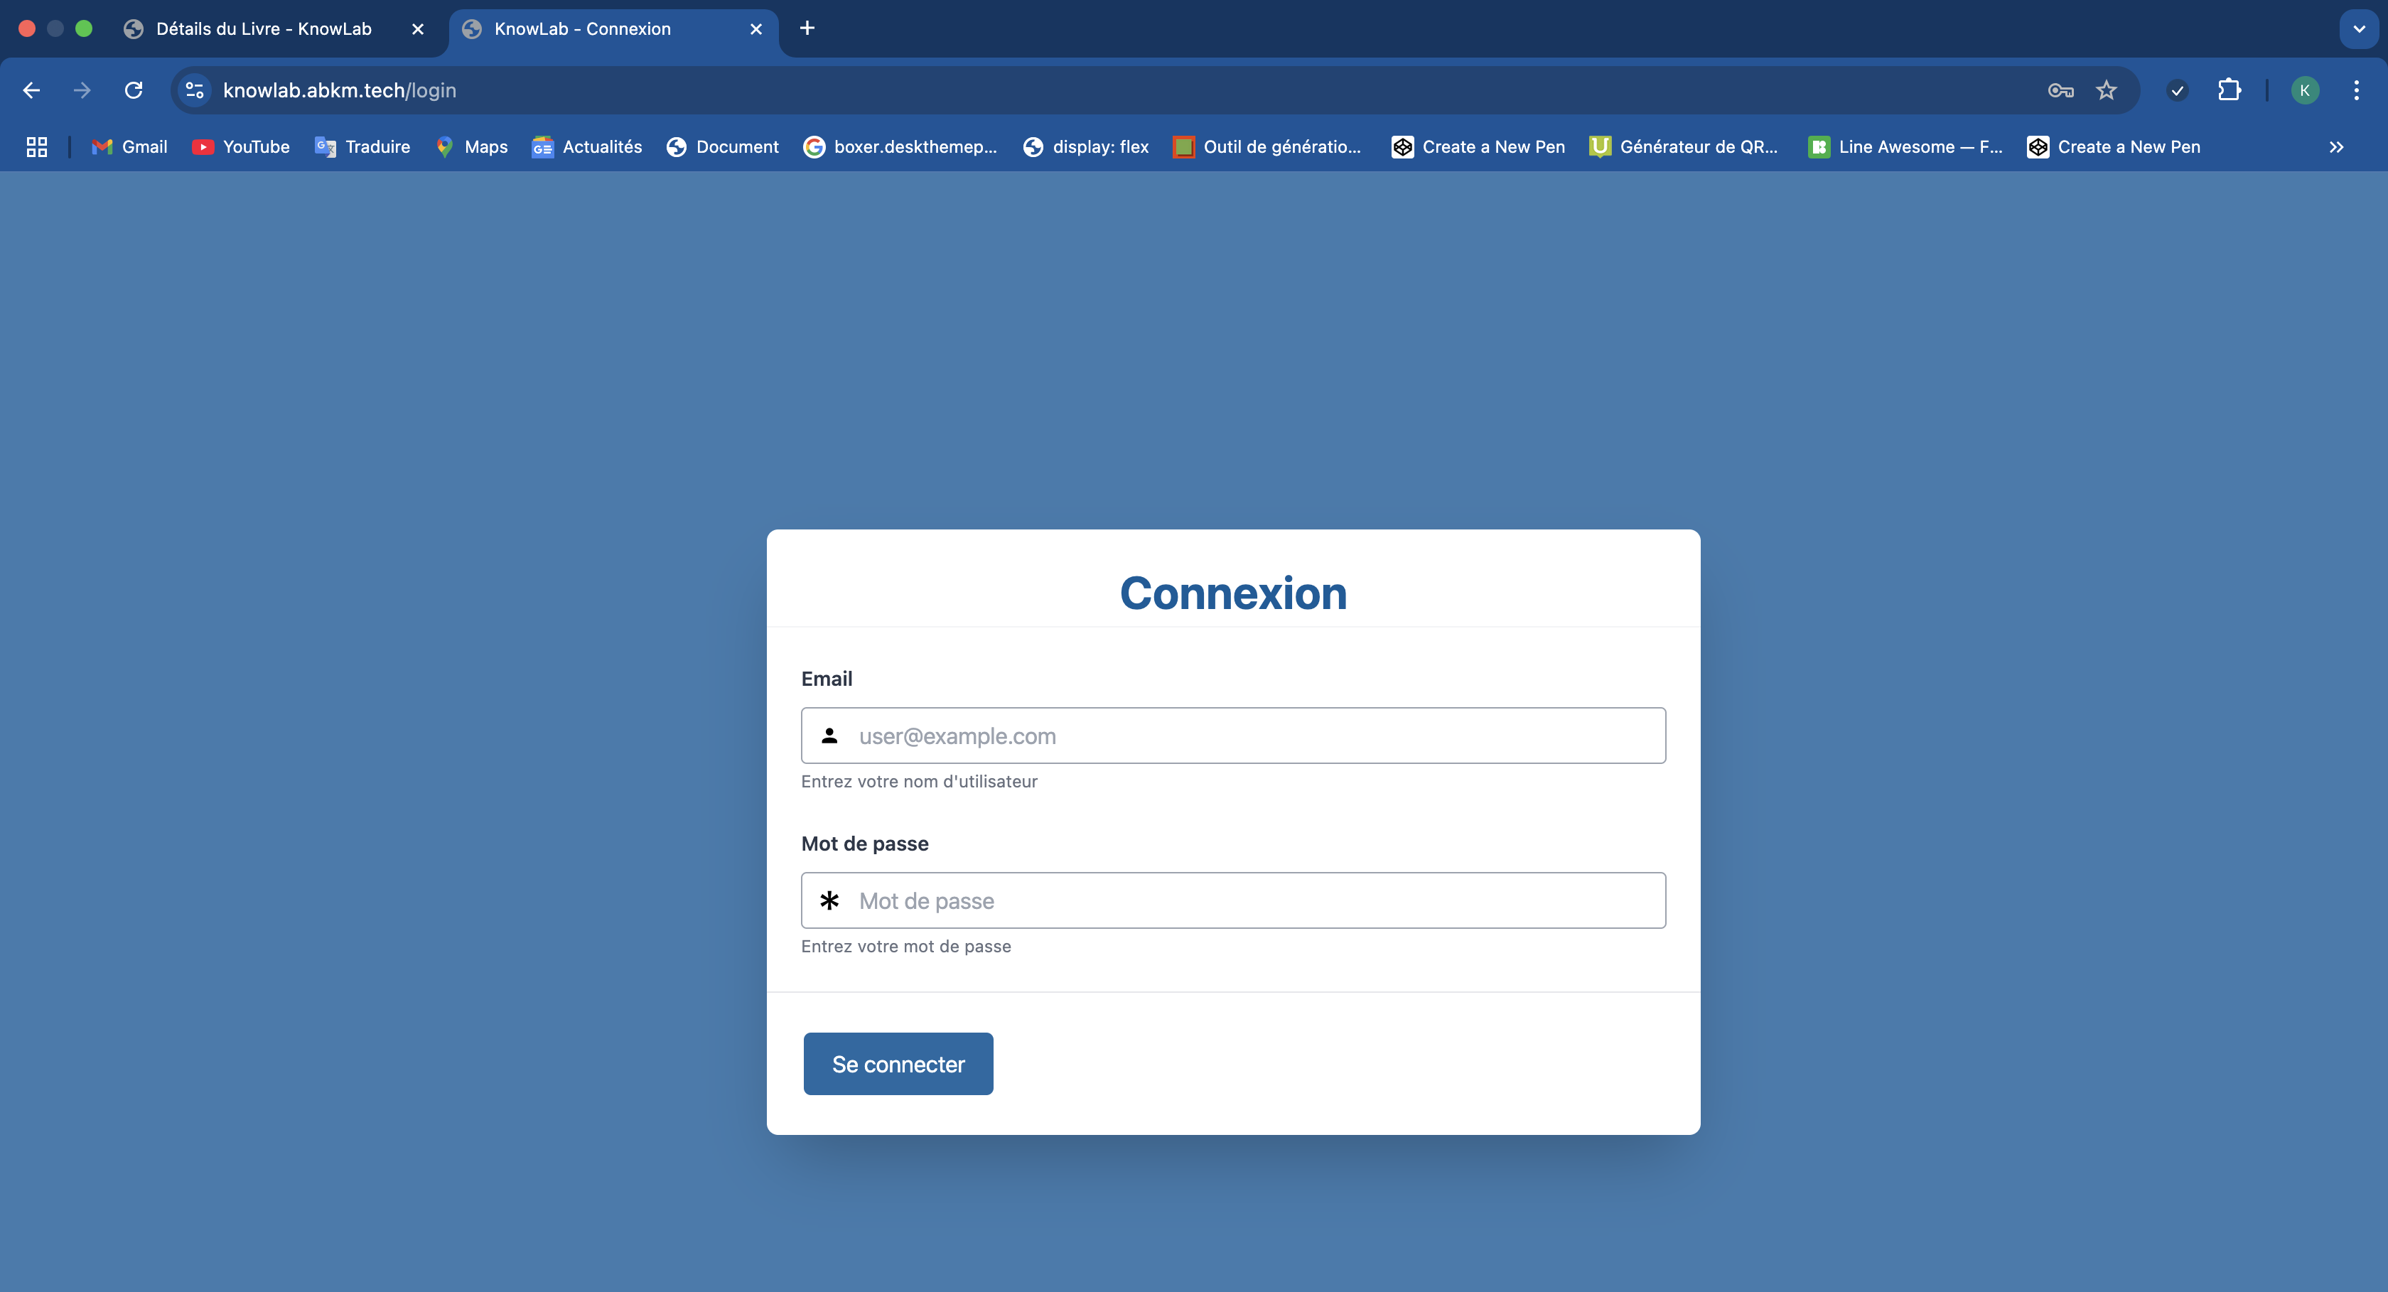Show more bookmarks with double chevron
Screen dimensions: 2388x1292
pyautogui.click(x=2336, y=146)
